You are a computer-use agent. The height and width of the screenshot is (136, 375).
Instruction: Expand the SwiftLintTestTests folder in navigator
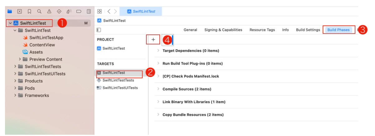[x=15, y=66]
